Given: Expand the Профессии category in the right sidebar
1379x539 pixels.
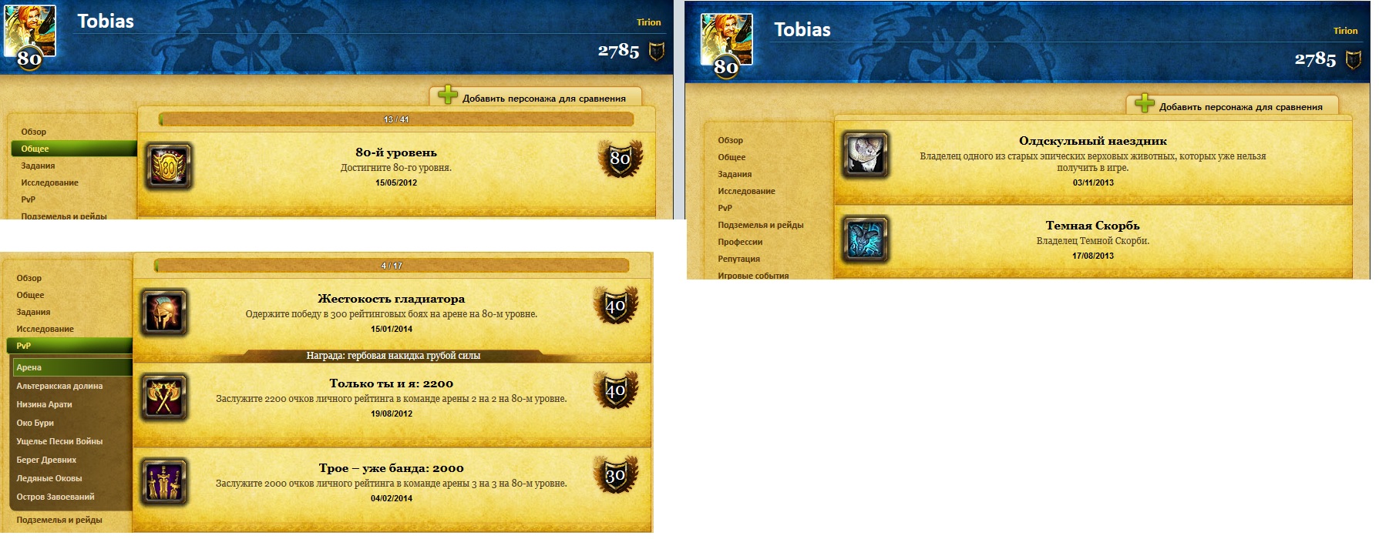Looking at the screenshot, I should point(740,242).
